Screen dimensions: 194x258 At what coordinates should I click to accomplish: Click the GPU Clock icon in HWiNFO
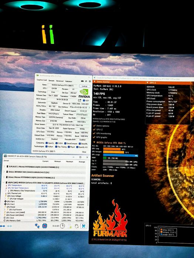4,218
